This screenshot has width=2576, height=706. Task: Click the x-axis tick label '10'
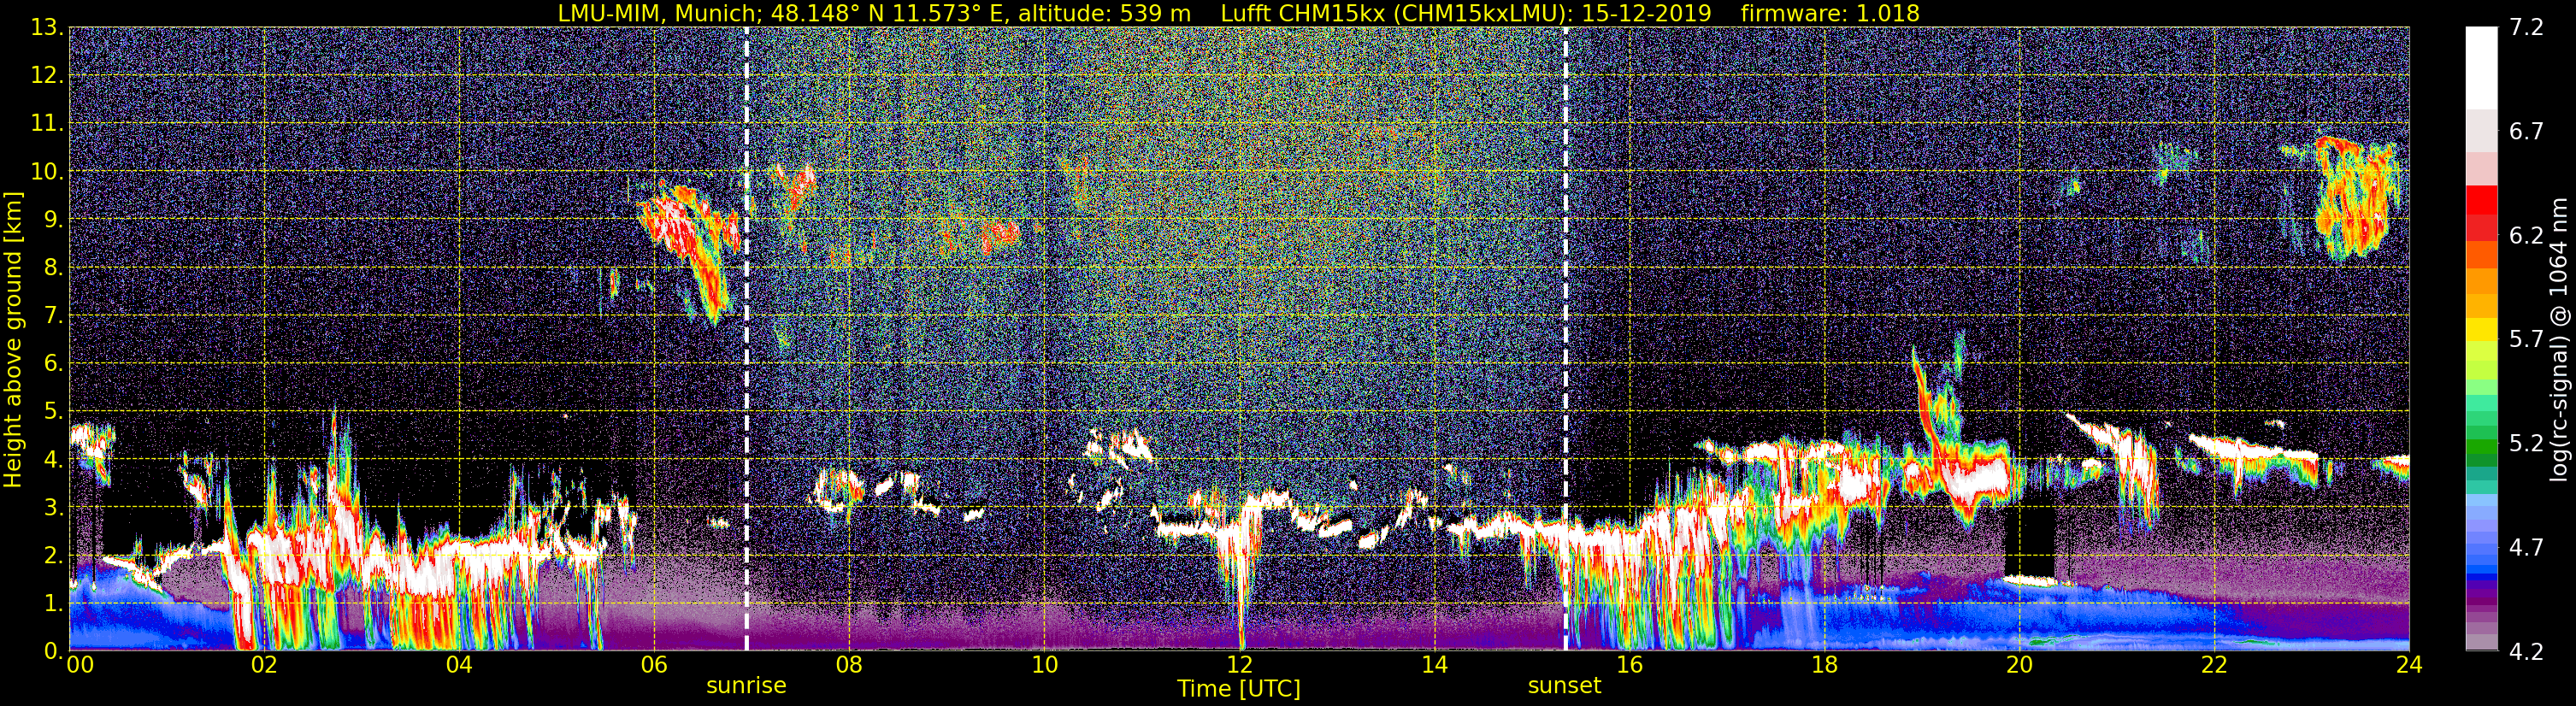click(x=1044, y=664)
